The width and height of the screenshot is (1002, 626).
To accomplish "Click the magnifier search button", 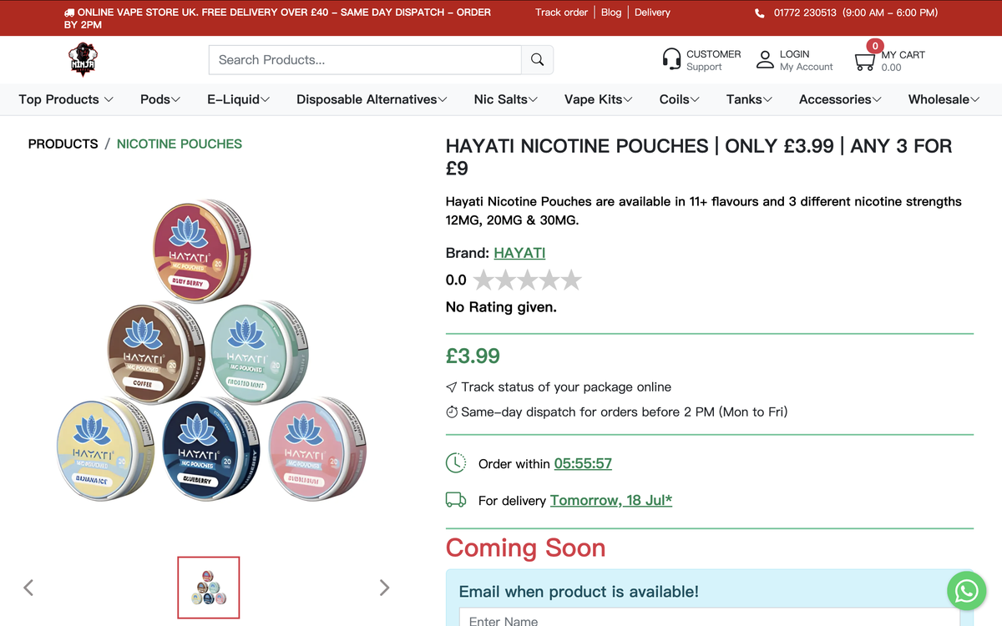I will pos(538,60).
